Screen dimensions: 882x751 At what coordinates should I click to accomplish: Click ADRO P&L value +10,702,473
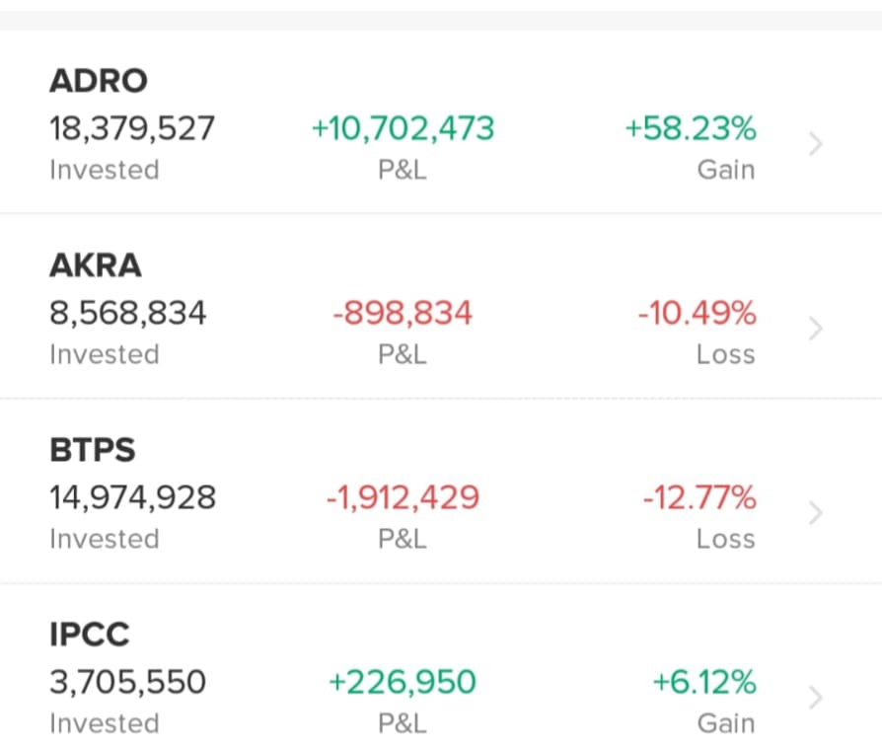[x=403, y=128]
